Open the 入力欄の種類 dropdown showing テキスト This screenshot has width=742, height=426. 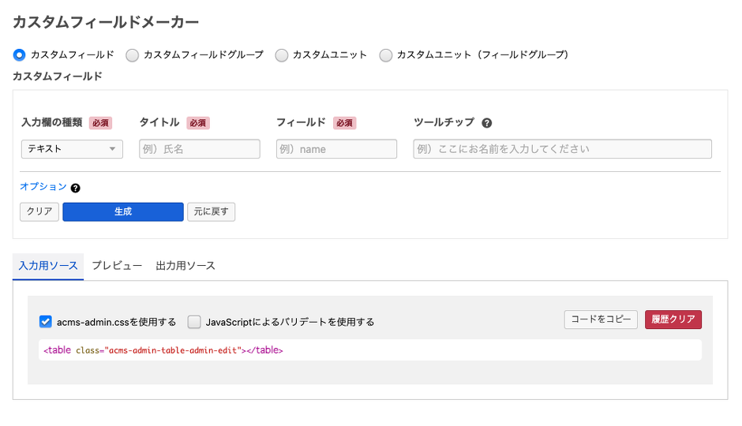tap(72, 149)
